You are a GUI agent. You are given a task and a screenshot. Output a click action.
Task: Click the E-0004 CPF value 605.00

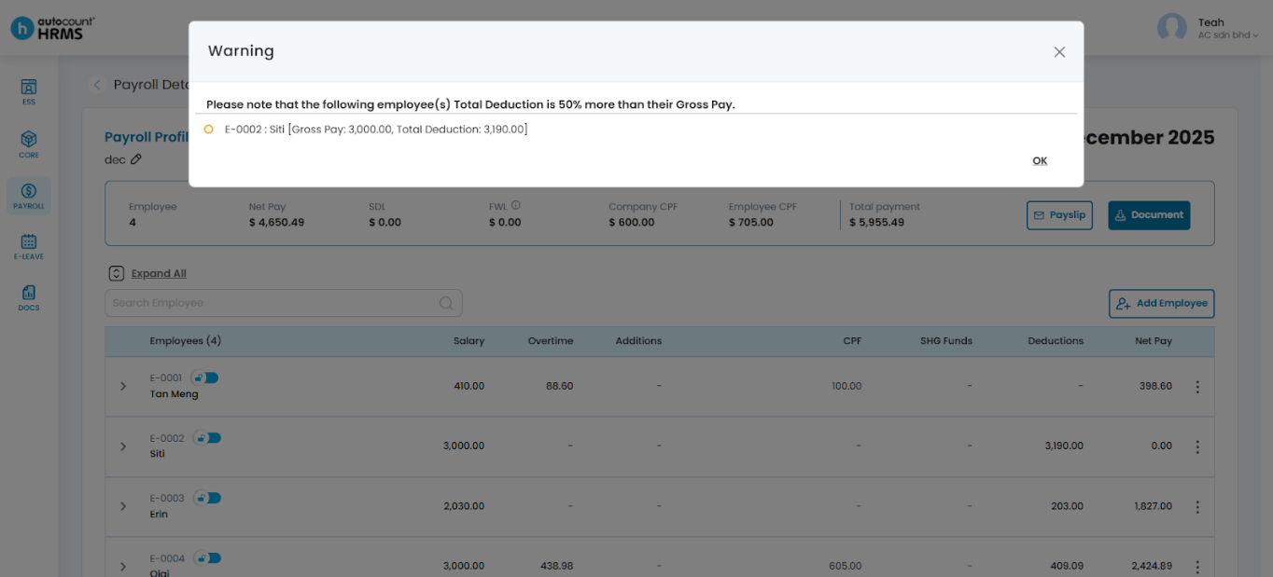(846, 566)
